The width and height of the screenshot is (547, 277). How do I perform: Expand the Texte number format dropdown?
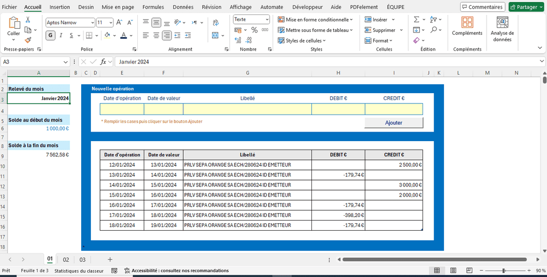(268, 19)
